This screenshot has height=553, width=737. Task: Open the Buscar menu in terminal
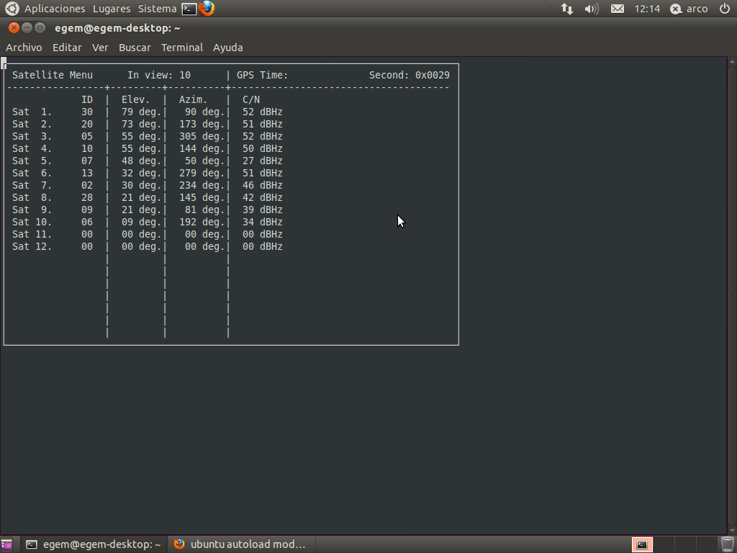click(135, 48)
